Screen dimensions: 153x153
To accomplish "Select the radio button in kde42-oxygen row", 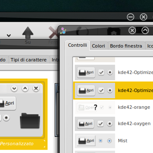I will click(x=109, y=124).
